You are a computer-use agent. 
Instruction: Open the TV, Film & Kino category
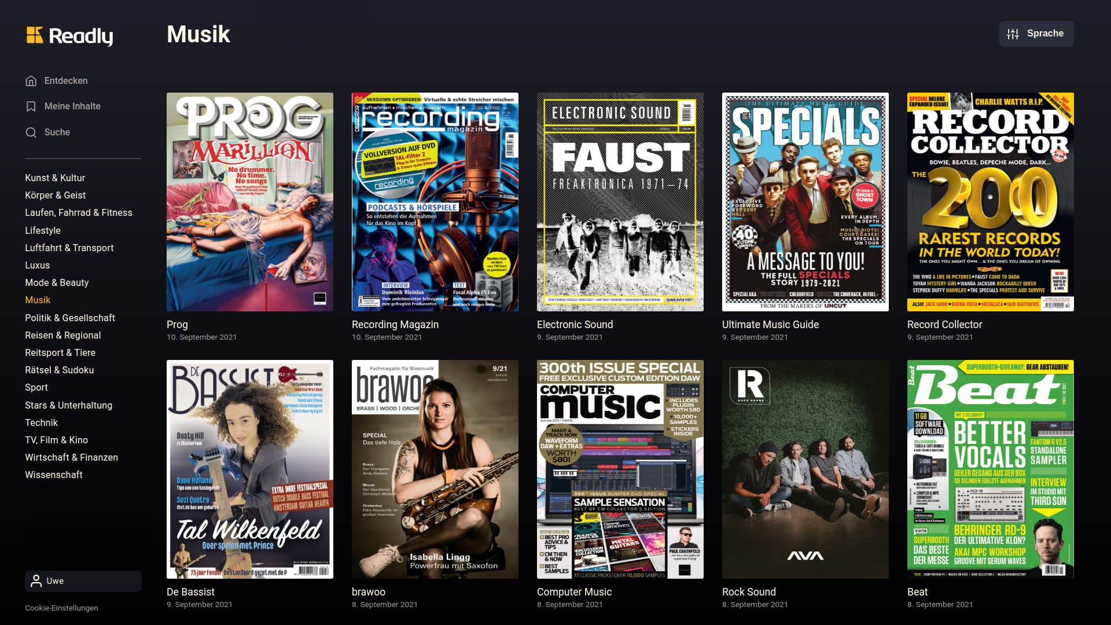point(56,440)
